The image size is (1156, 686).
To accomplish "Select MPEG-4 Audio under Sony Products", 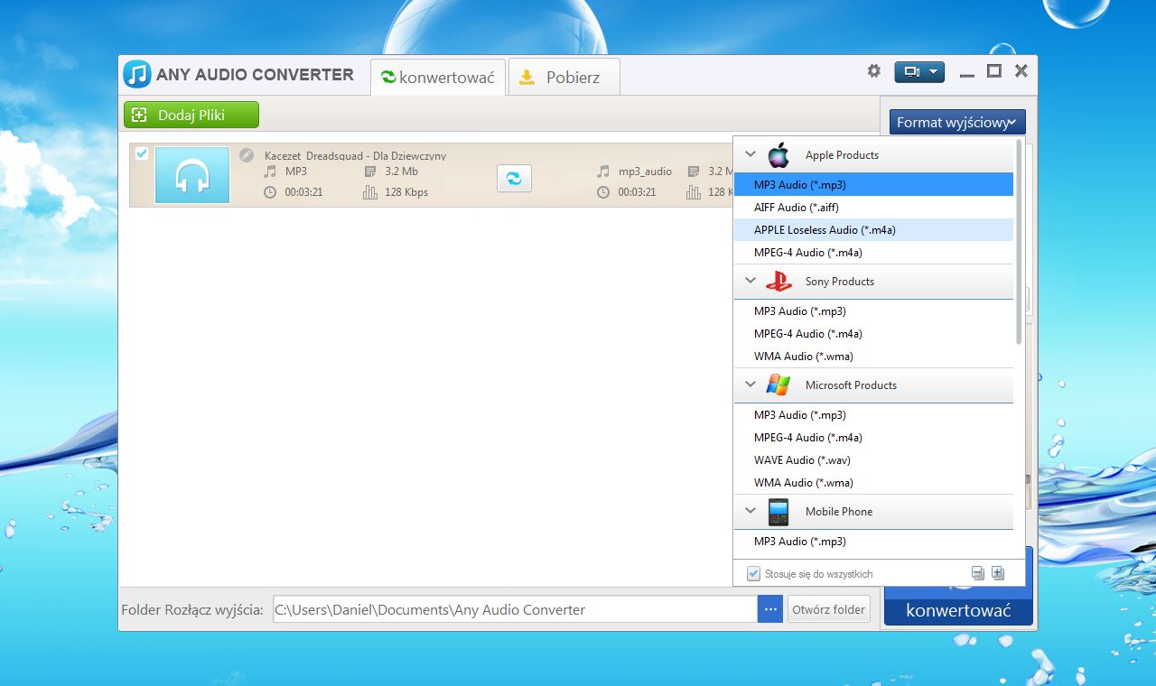I will [873, 333].
